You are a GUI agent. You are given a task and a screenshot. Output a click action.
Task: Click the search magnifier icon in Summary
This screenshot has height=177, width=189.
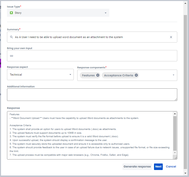coord(11,37)
